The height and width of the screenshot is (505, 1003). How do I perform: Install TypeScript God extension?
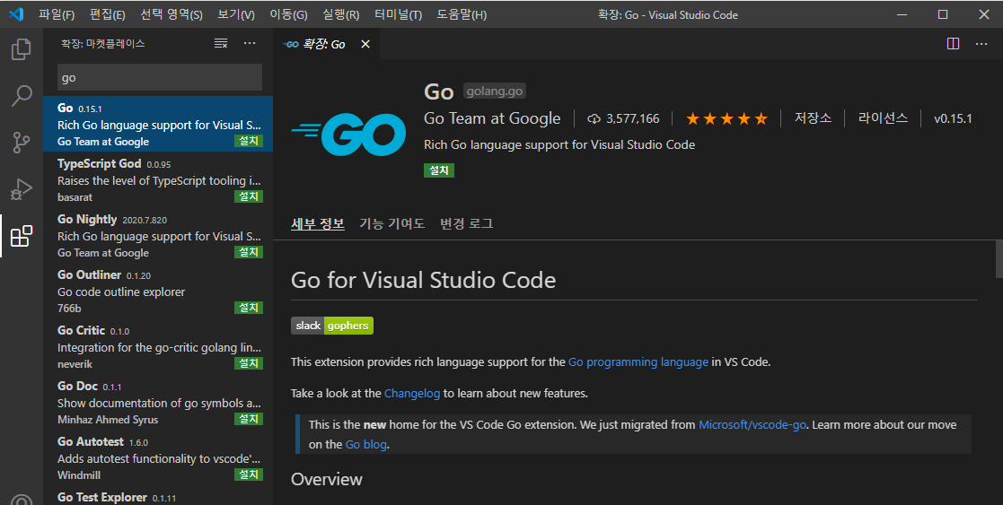(x=248, y=196)
